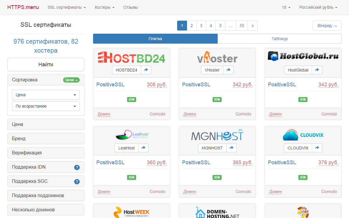
Task: Open the CLOUDVIX logo image
Action: click(x=303, y=135)
